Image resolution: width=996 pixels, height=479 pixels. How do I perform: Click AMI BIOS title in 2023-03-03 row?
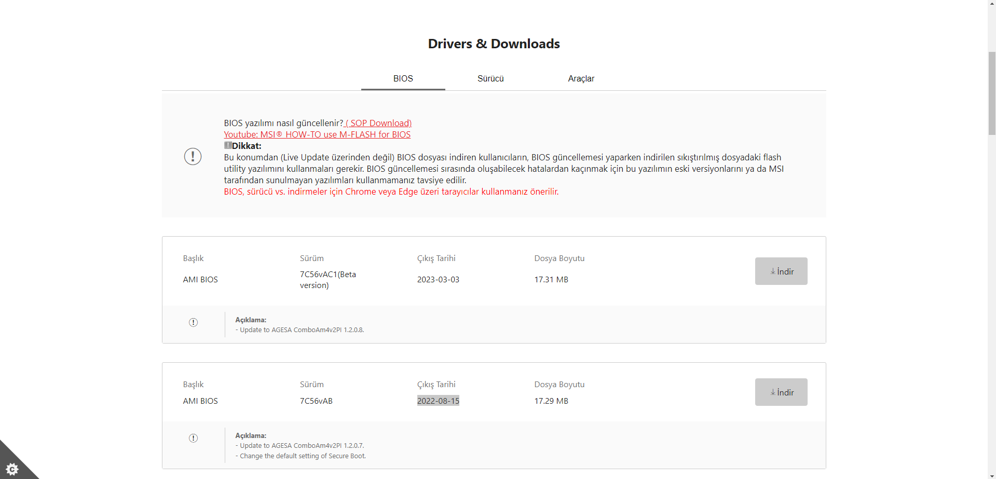[x=200, y=279]
